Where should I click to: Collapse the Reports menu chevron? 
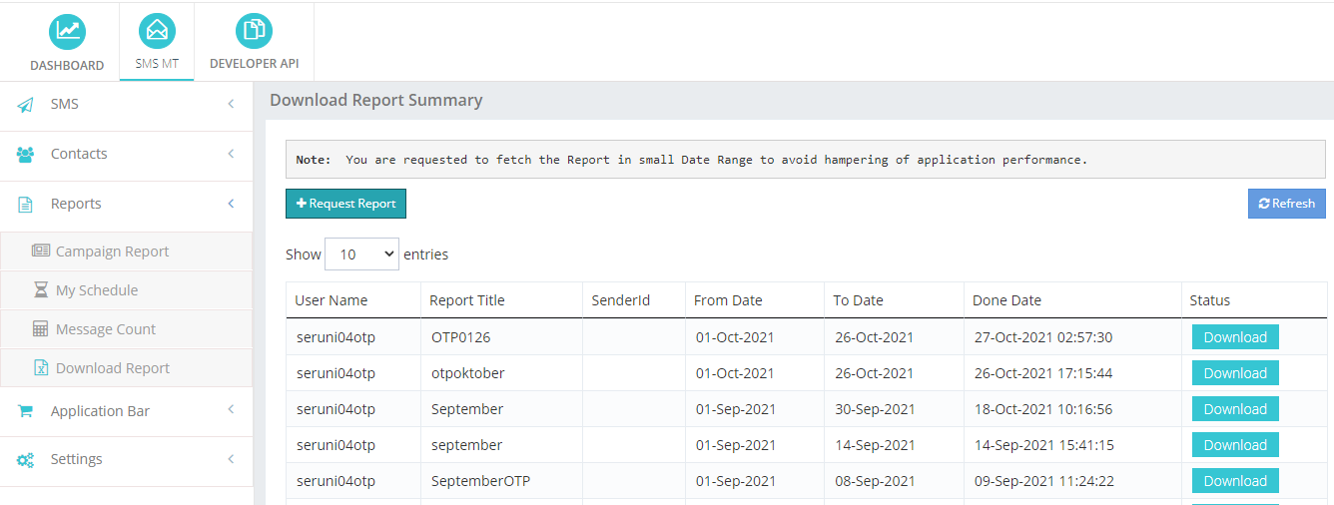click(231, 204)
